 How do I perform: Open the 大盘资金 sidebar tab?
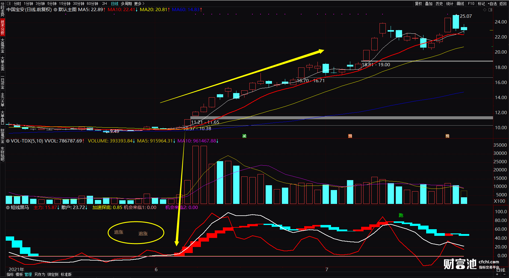tap(2, 45)
